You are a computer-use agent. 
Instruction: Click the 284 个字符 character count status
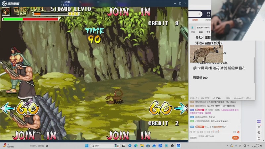pyautogui.click(x=205, y=98)
